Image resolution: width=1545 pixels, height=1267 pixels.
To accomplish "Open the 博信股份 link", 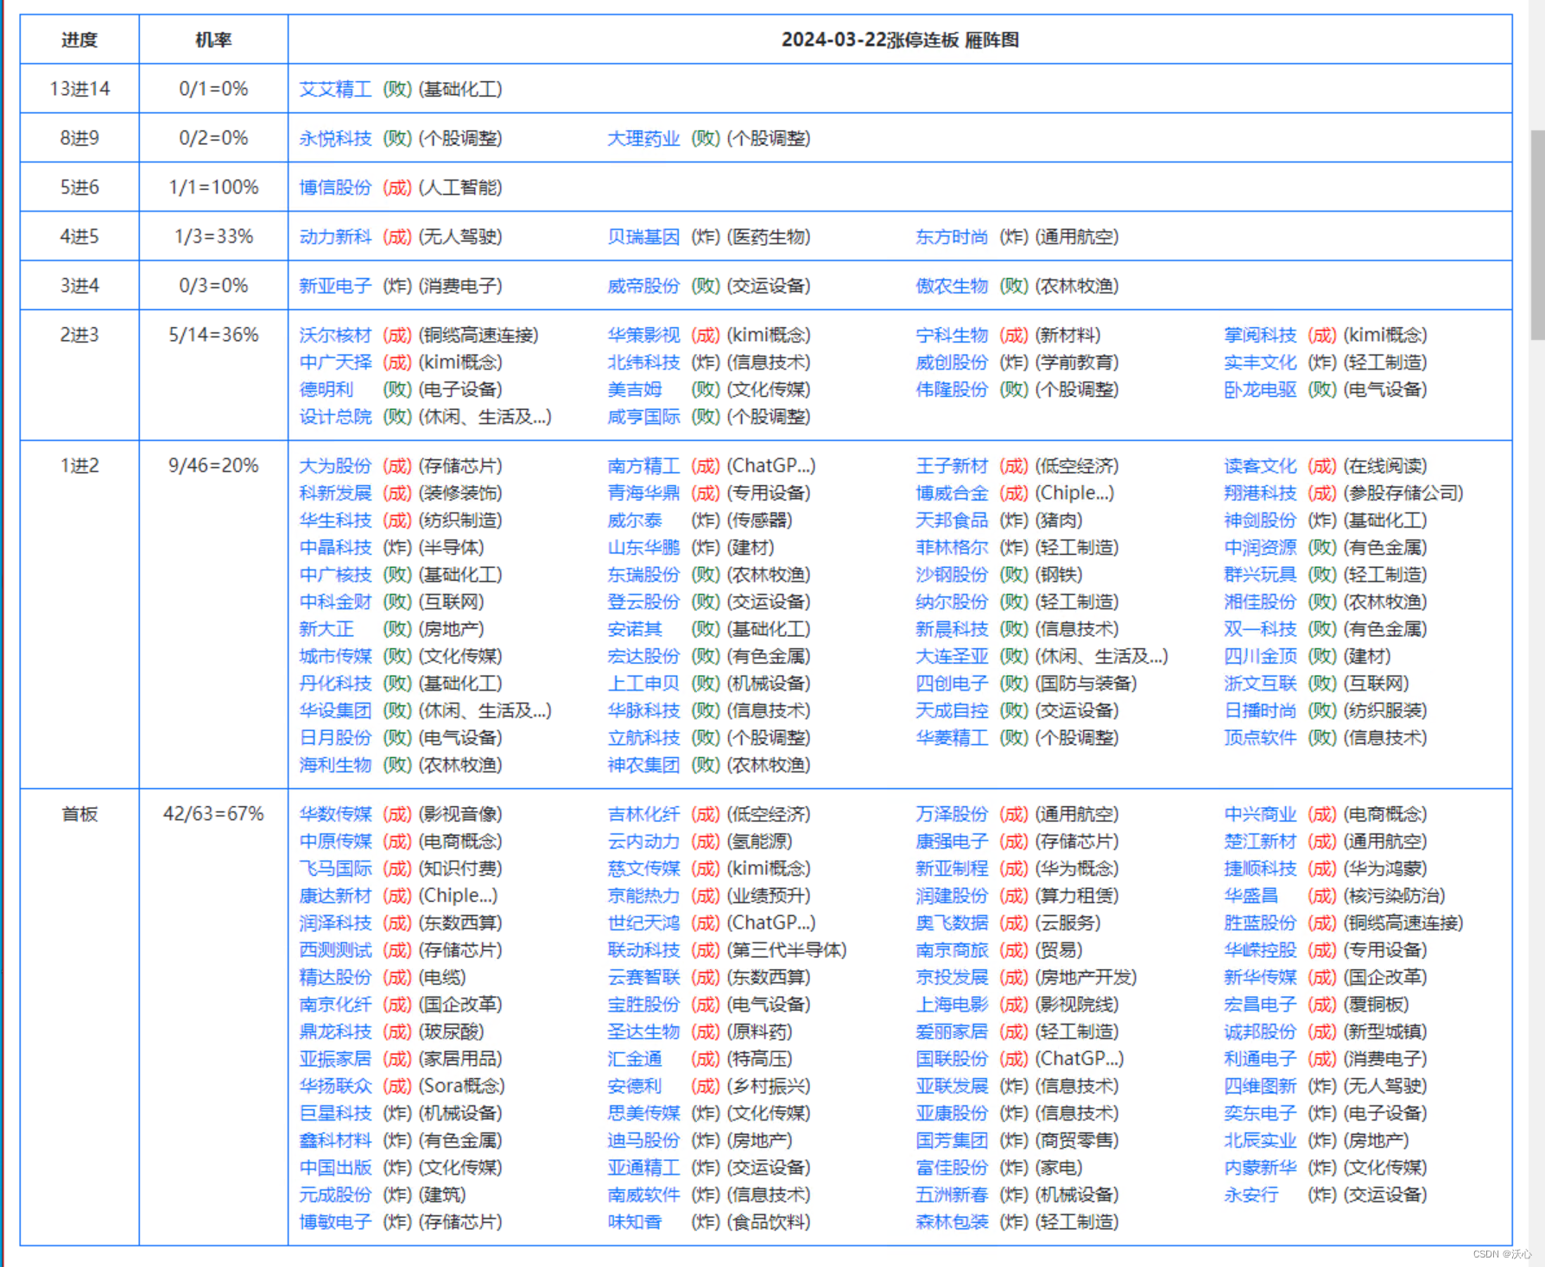I will tap(335, 187).
